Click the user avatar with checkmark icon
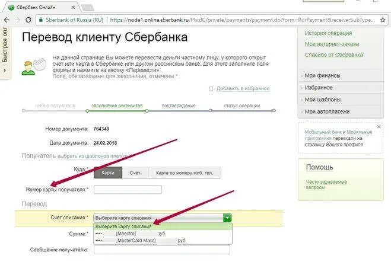This screenshot has width=391, height=262. [34, 66]
